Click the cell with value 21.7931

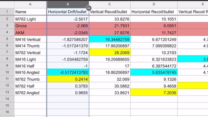pyautogui.click(x=110, y=26)
